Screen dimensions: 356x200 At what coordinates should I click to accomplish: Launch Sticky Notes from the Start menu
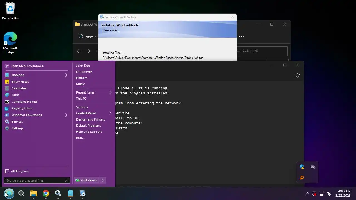coord(36,82)
